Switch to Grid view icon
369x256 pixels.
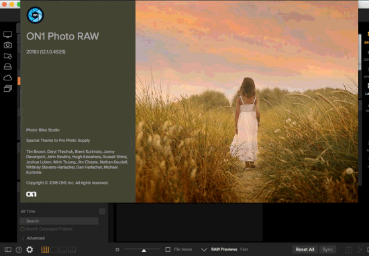pyautogui.click(x=45, y=250)
